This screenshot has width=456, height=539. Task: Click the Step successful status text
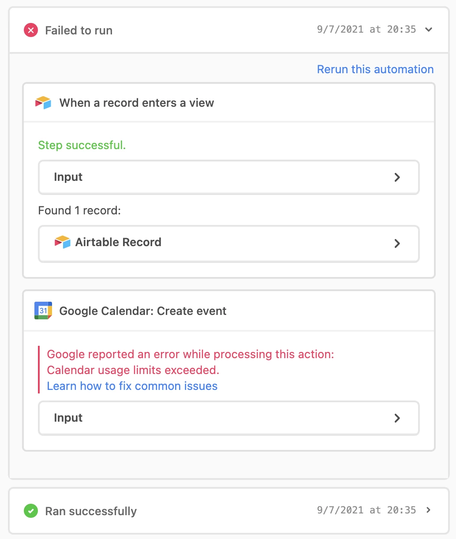82,145
